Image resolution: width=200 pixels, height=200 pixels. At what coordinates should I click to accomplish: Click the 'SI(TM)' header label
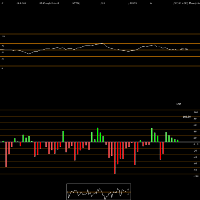[76, 3]
